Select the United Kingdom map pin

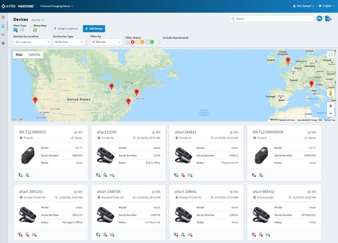point(288,60)
